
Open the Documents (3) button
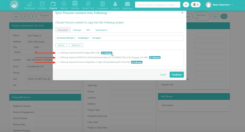tap(201, 16)
